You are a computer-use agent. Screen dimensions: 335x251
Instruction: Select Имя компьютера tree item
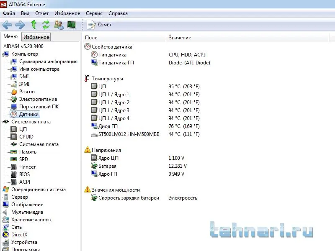pos(39,69)
